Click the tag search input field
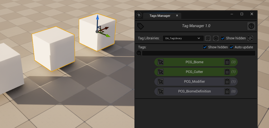The width and height of the screenshot is (269, 128). [198, 53]
